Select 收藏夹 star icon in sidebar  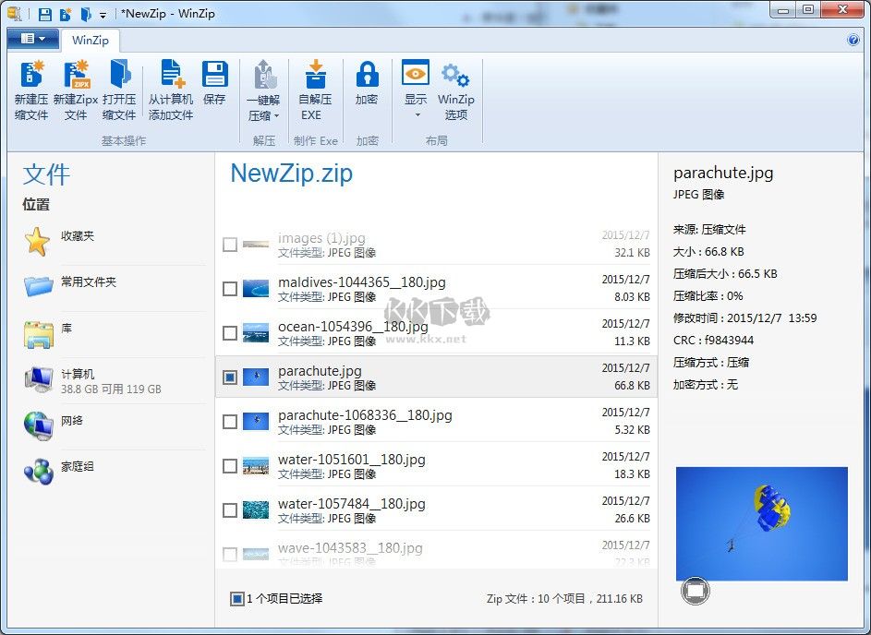[x=37, y=242]
